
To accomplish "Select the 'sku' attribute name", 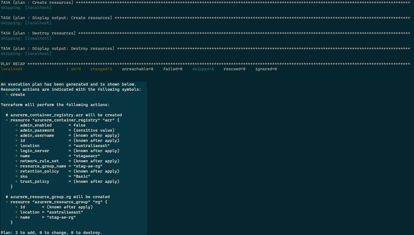I will click(x=24, y=176).
